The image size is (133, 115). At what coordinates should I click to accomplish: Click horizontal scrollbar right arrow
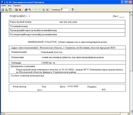[x=128, y=114]
